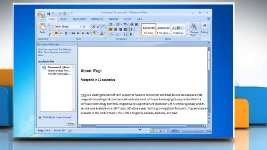Click the Subscript icon
This screenshot has width=267, height=150.
point(78,33)
